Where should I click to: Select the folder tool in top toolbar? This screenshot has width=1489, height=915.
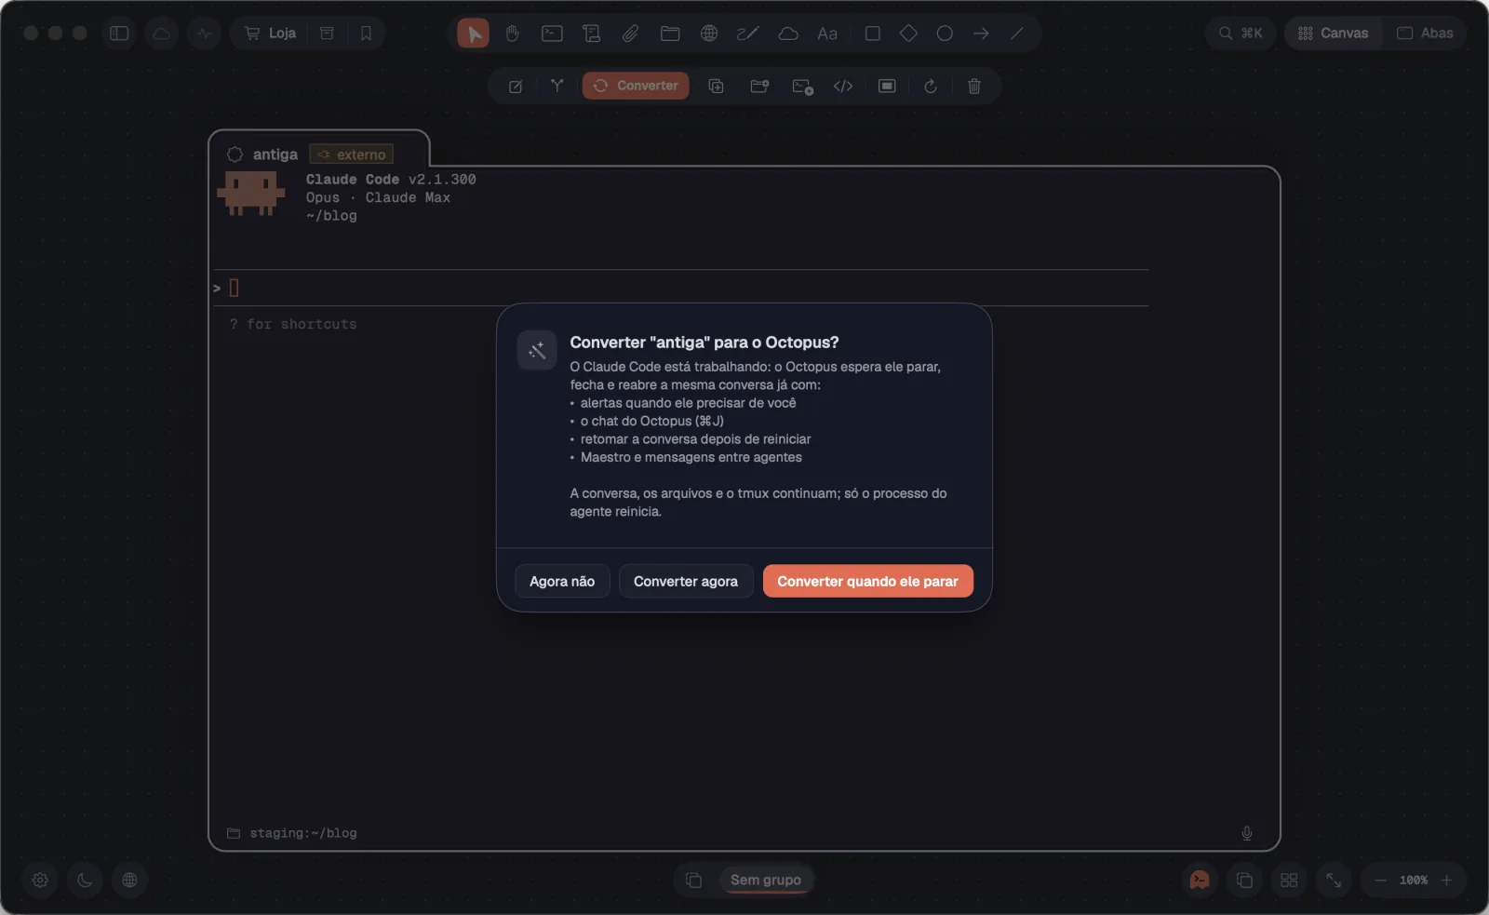tap(670, 34)
